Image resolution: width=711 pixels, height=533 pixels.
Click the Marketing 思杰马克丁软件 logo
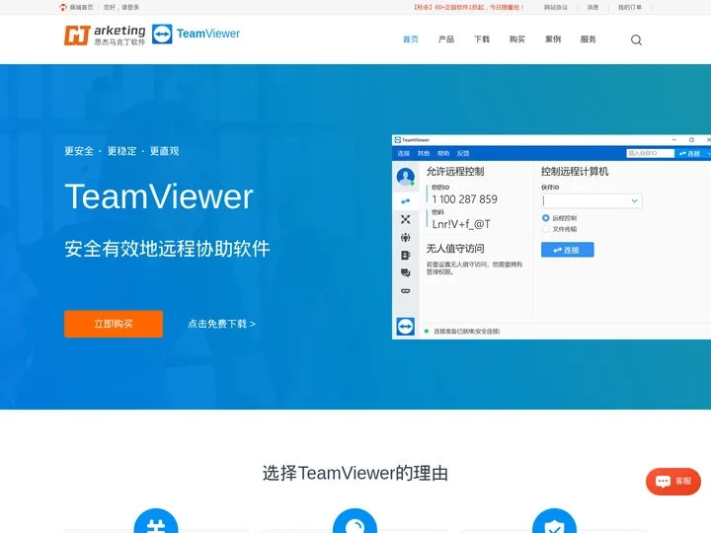[x=105, y=36]
